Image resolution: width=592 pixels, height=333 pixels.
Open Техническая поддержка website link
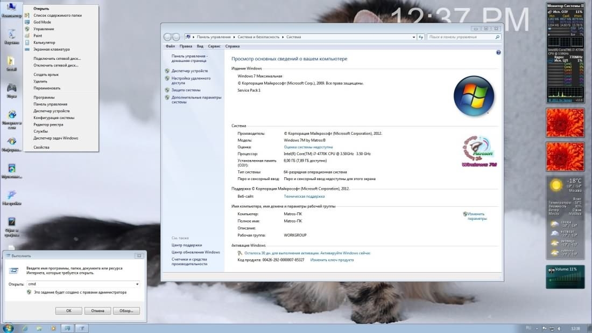[x=304, y=196]
